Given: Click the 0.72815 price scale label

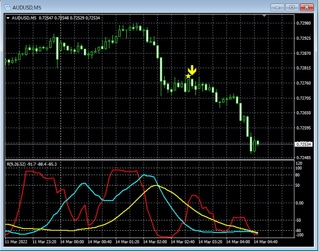Looking at the screenshot, I should tap(303, 68).
